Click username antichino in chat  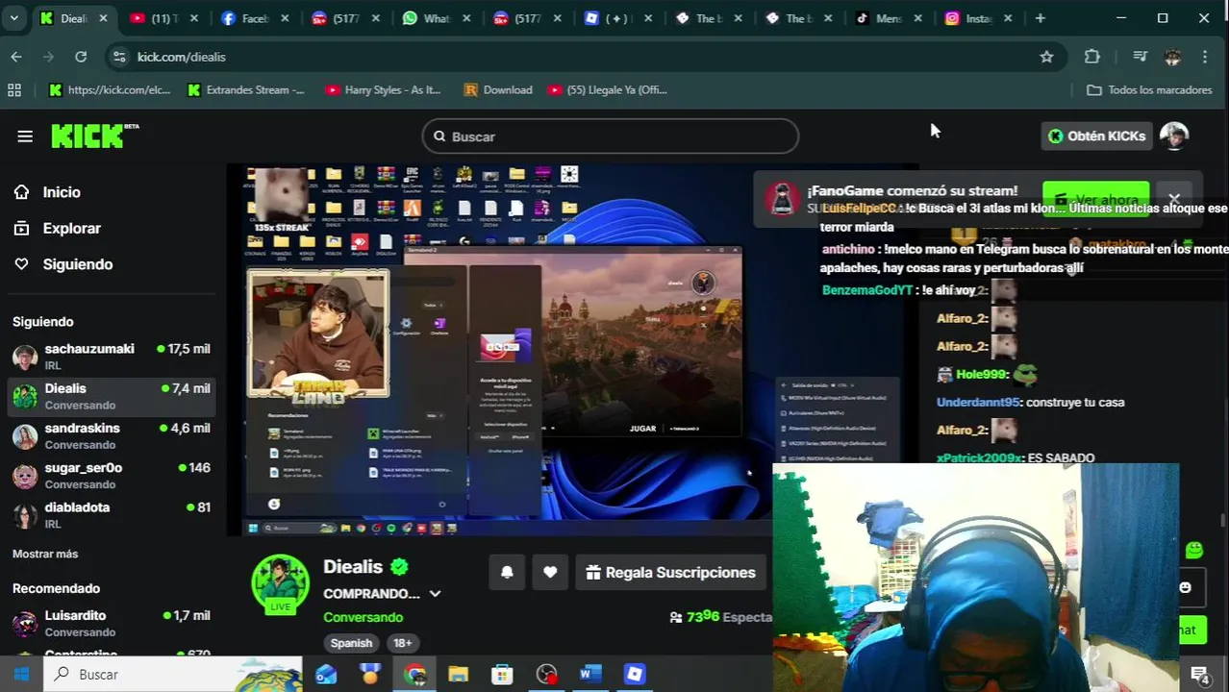847,249
